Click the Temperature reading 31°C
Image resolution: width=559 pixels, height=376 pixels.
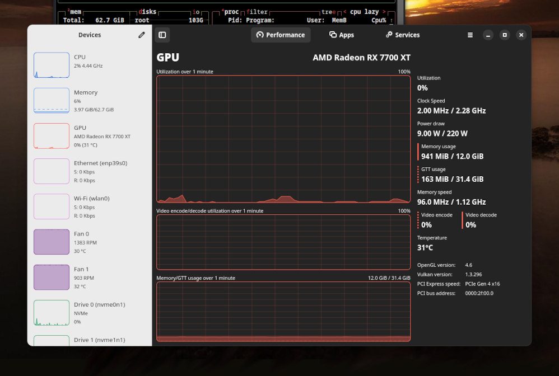coord(425,247)
